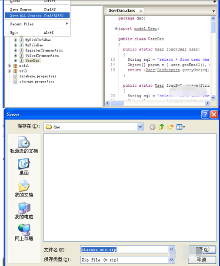
Task: Click the file name input field
Action: tap(125, 250)
